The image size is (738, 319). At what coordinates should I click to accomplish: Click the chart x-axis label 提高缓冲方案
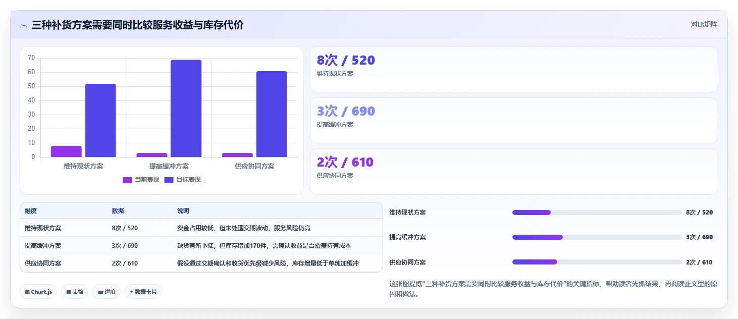tap(169, 166)
